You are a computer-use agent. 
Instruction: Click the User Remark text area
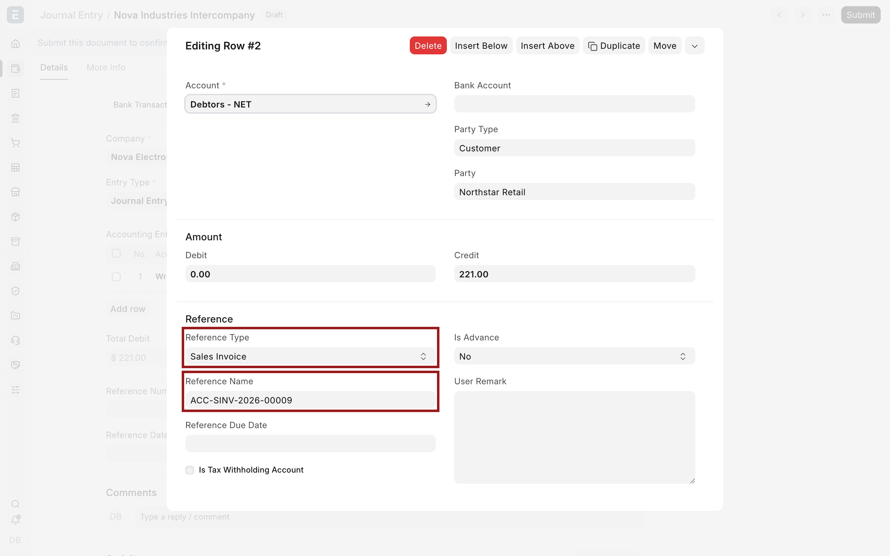pos(574,437)
